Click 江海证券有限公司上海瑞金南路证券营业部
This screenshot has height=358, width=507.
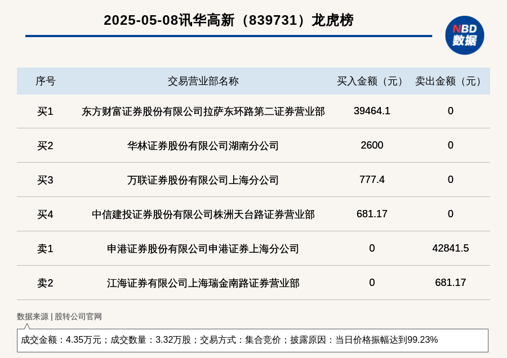point(203,283)
